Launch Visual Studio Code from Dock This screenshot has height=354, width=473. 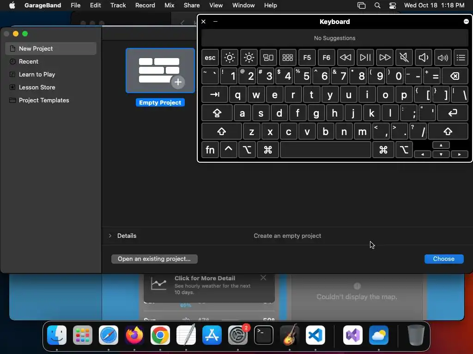point(315,335)
